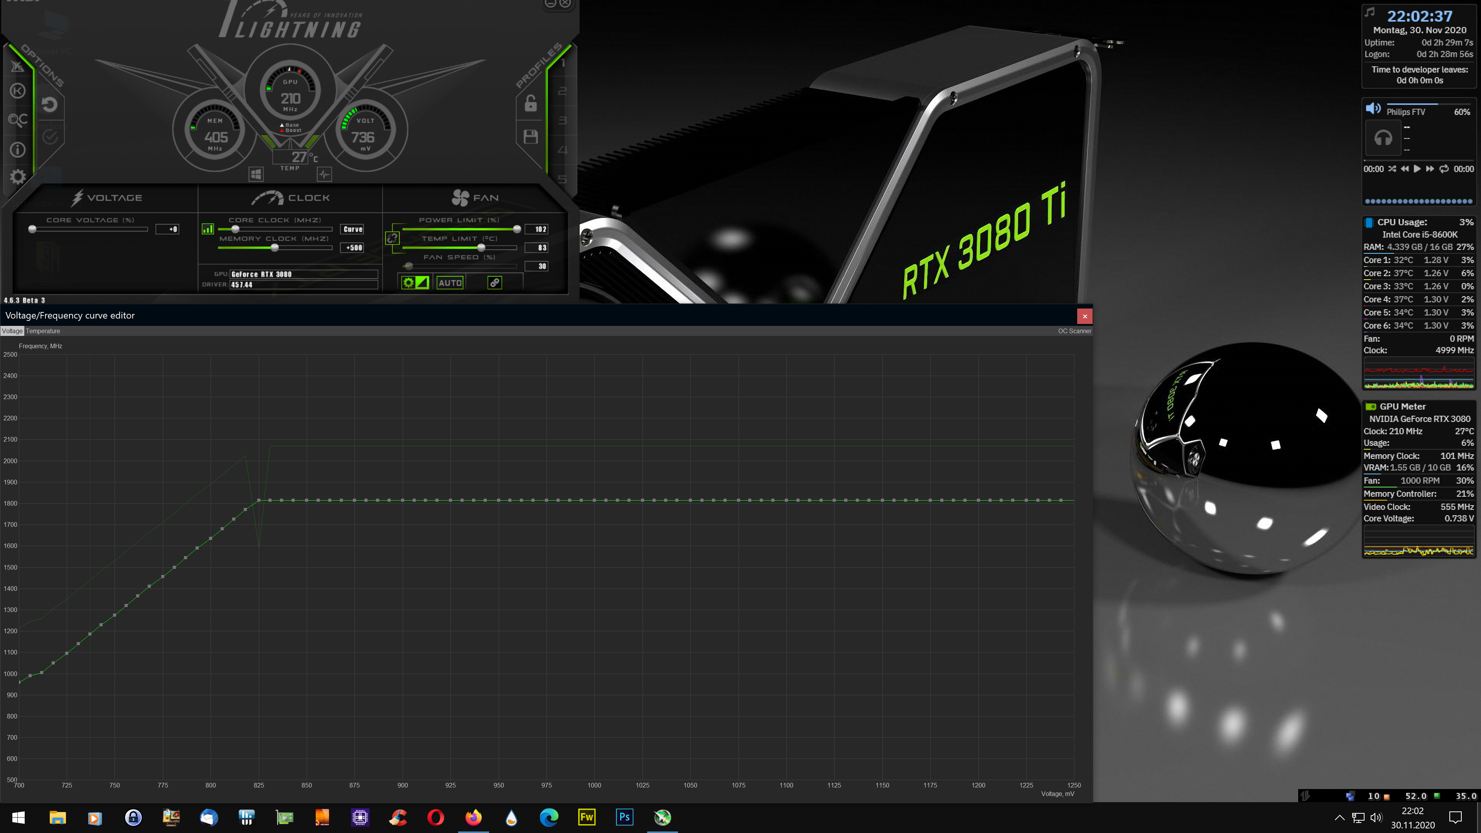This screenshot has width=1481, height=833.
Task: Skip to previous track in media widget
Action: 1405,169
